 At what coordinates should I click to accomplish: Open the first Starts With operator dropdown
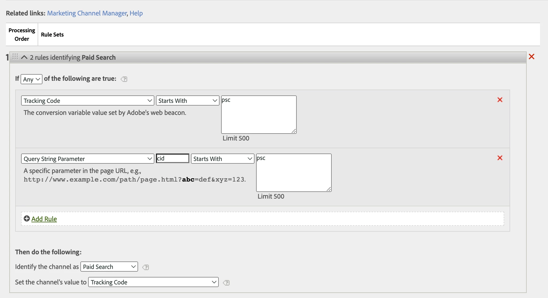(187, 100)
